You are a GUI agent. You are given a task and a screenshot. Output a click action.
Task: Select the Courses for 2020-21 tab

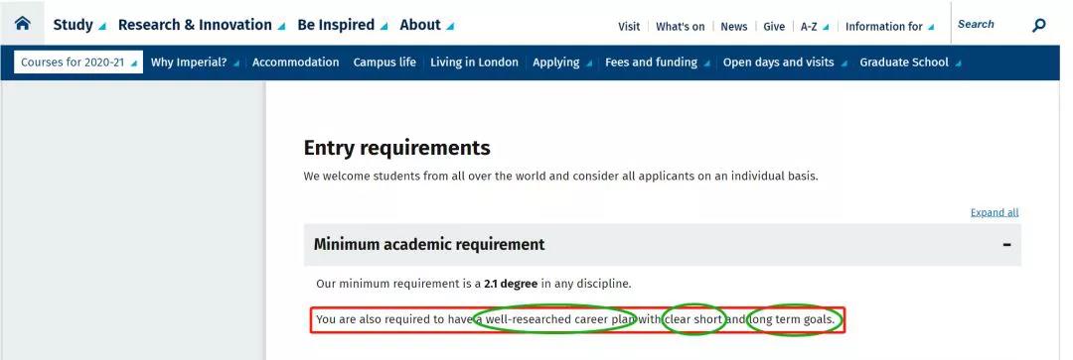78,62
